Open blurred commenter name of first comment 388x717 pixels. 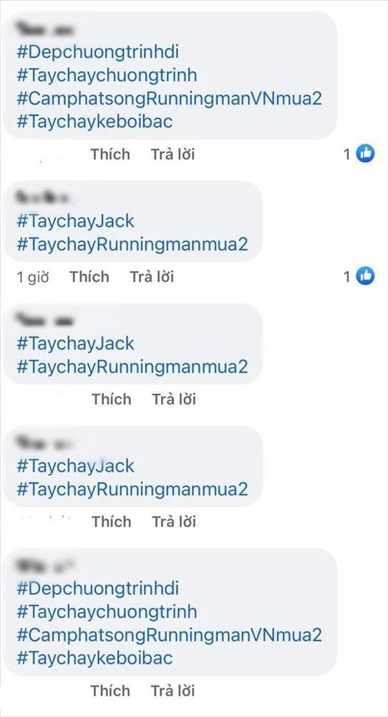pyautogui.click(x=46, y=29)
